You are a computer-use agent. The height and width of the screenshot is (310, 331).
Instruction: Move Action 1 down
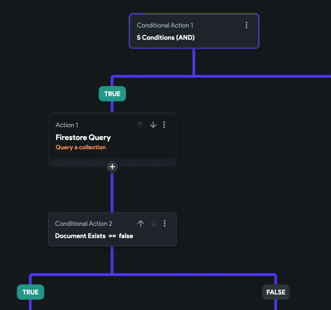(153, 125)
